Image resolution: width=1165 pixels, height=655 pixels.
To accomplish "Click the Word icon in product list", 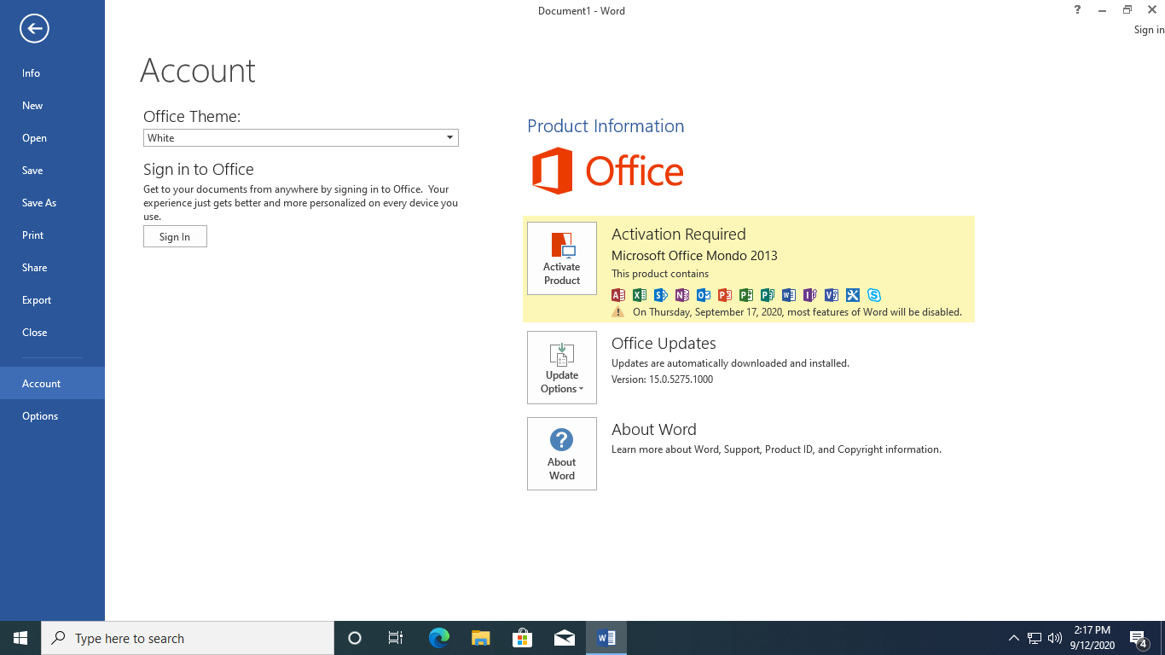I will pos(789,295).
